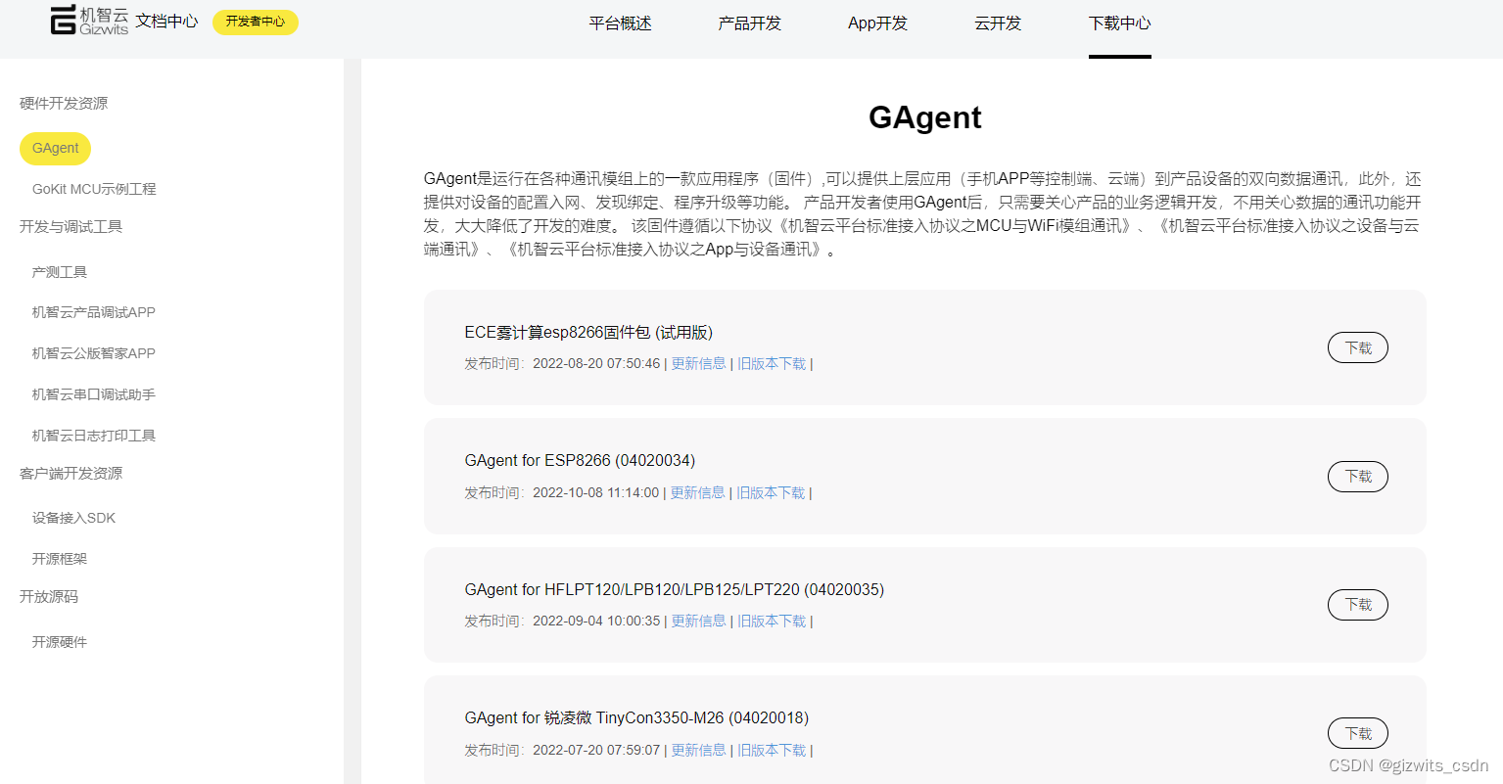
Task: Click the 客户端开发资源 sidebar heading
Action: (x=70, y=474)
